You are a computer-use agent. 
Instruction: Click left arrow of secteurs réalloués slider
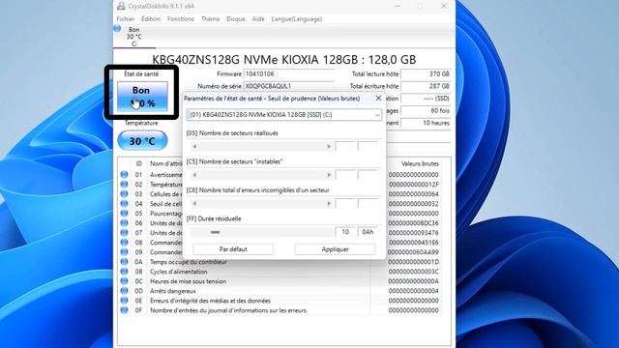click(x=194, y=146)
